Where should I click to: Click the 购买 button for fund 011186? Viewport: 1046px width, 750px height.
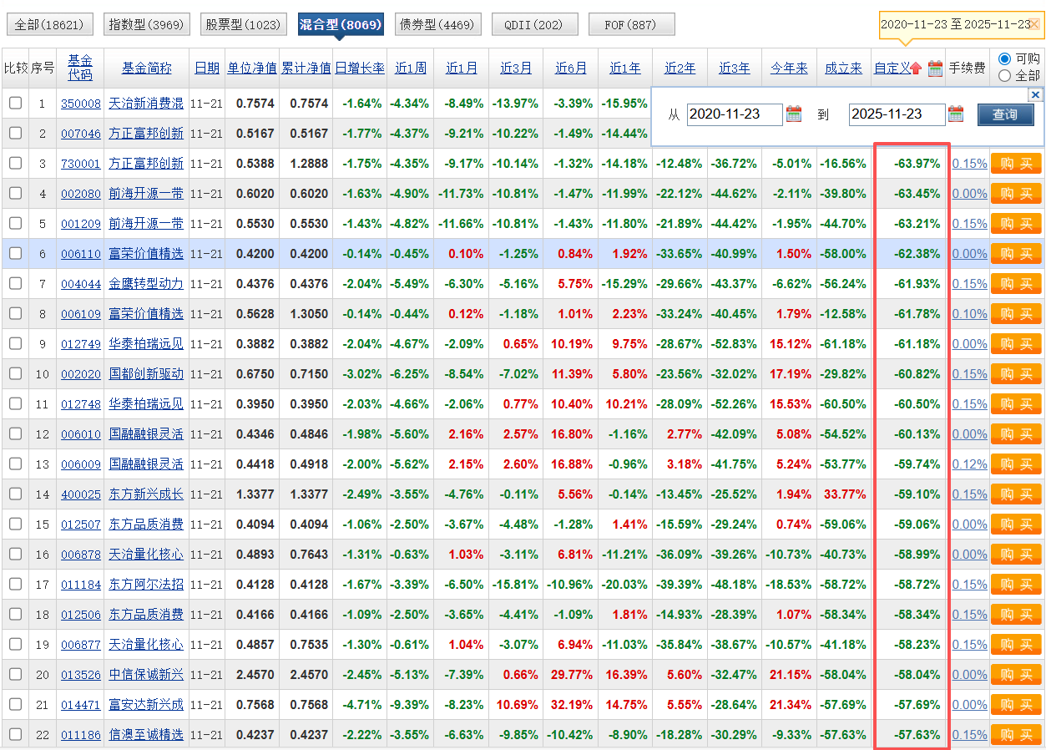(1016, 735)
